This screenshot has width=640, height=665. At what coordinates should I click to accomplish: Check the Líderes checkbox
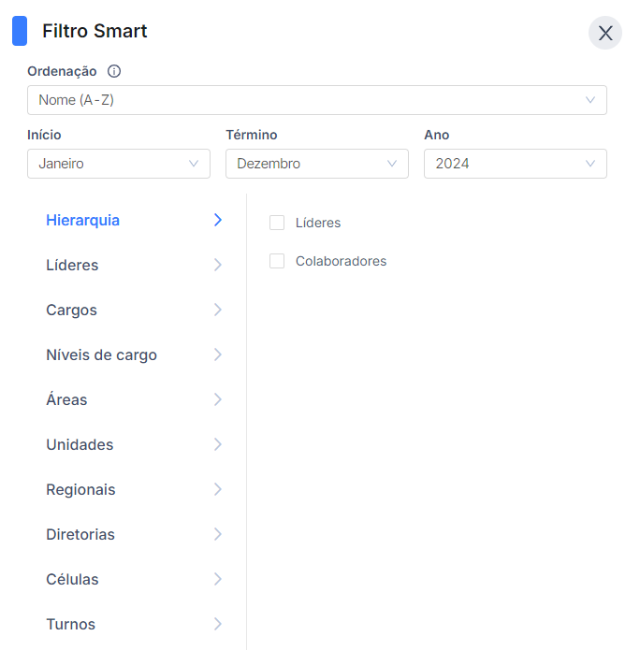(277, 223)
